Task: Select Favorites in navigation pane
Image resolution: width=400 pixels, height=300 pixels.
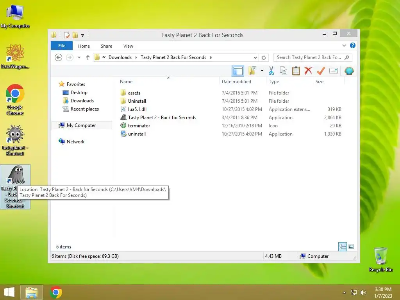Action: (x=72, y=84)
